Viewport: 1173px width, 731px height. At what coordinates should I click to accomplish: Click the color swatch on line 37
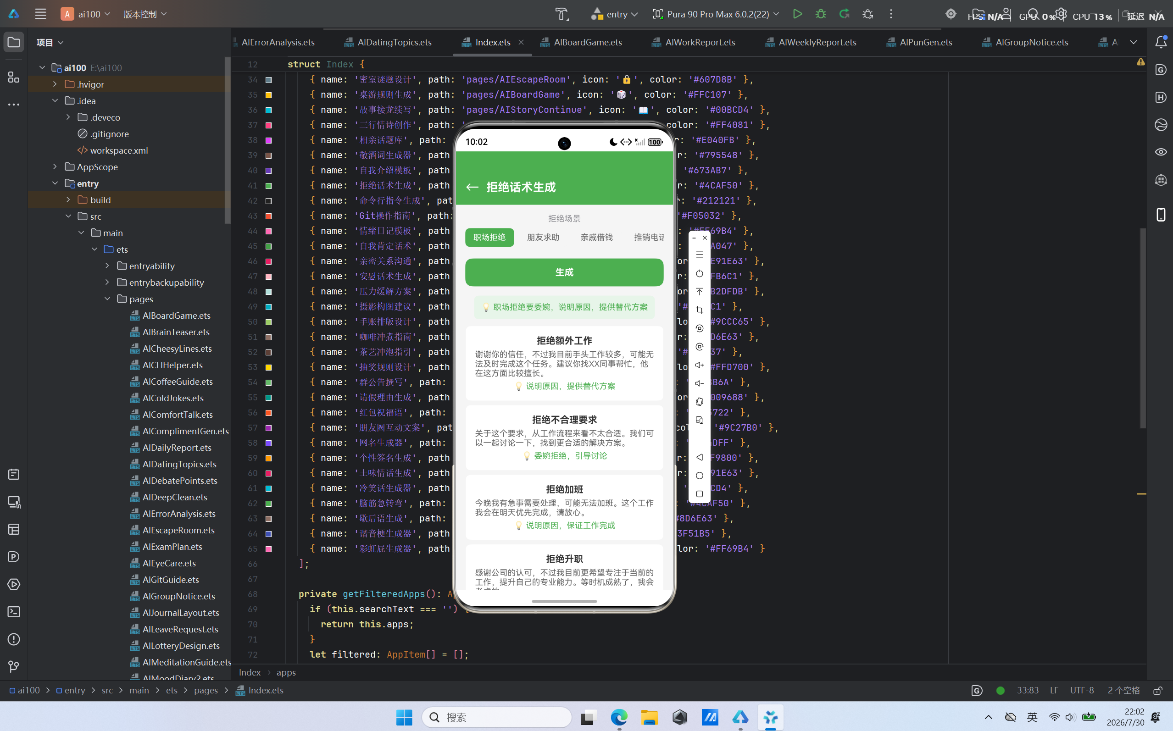[x=268, y=125]
